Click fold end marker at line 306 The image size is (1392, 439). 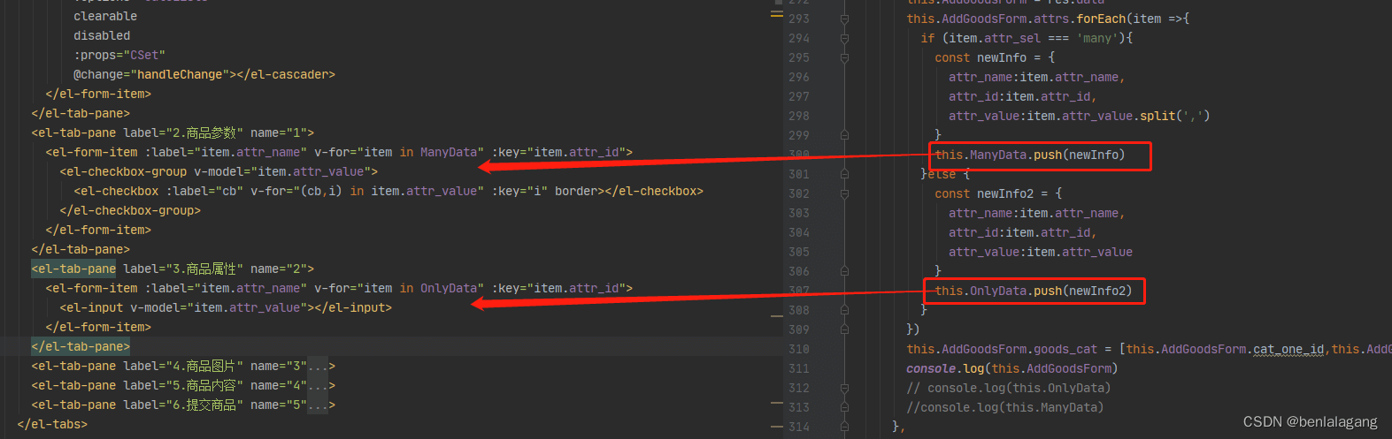(x=844, y=271)
